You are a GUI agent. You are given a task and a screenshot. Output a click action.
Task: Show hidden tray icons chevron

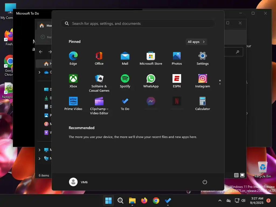(x=220, y=201)
